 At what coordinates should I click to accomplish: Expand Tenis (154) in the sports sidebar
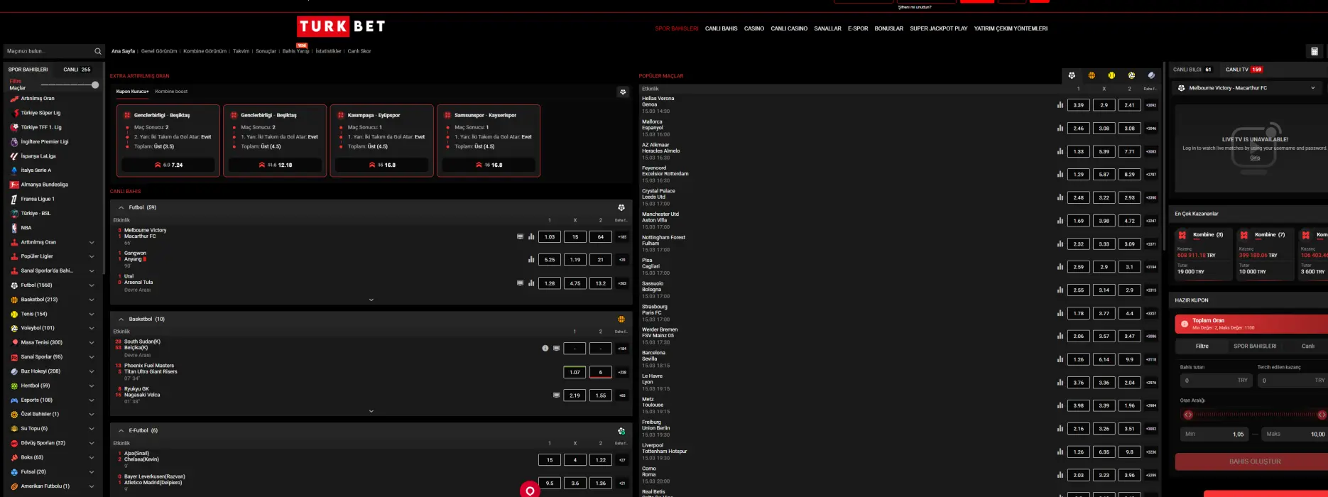pyautogui.click(x=92, y=314)
